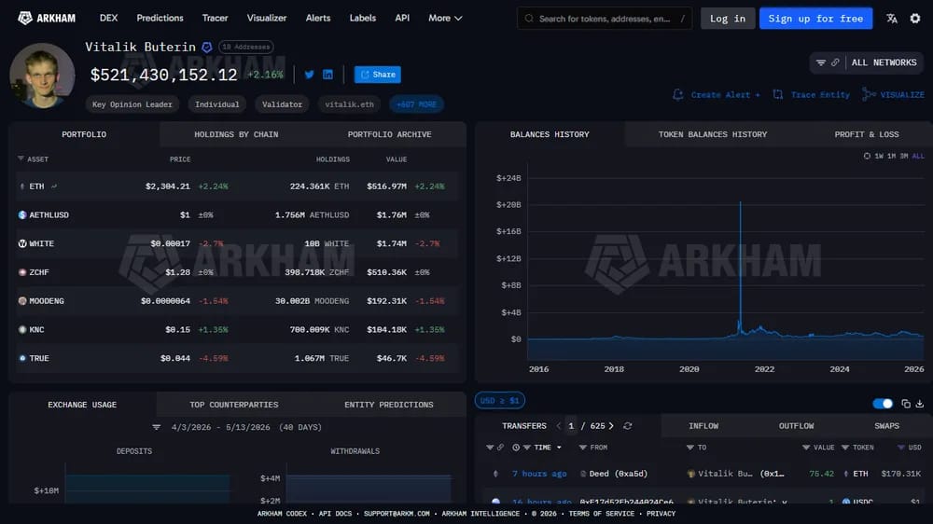Image resolution: width=933 pixels, height=524 pixels.
Task: Click the copy transfers icon
Action: pyautogui.click(x=906, y=404)
